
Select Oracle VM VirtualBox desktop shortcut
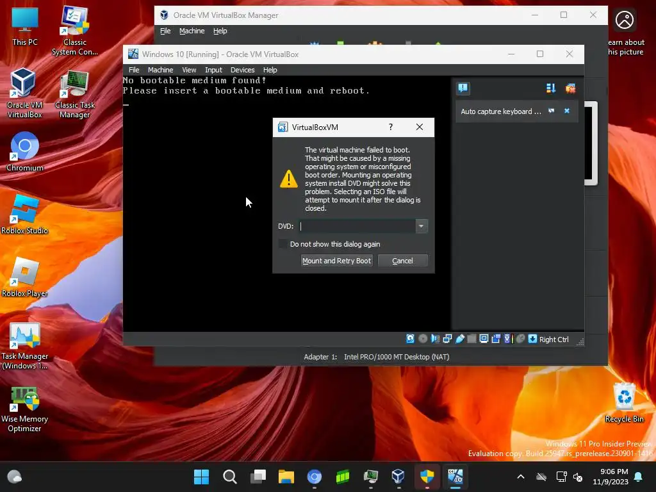click(x=25, y=93)
